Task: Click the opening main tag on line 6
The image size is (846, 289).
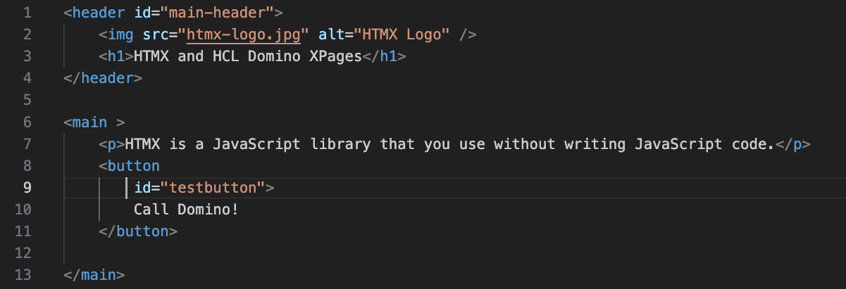Action: (89, 122)
